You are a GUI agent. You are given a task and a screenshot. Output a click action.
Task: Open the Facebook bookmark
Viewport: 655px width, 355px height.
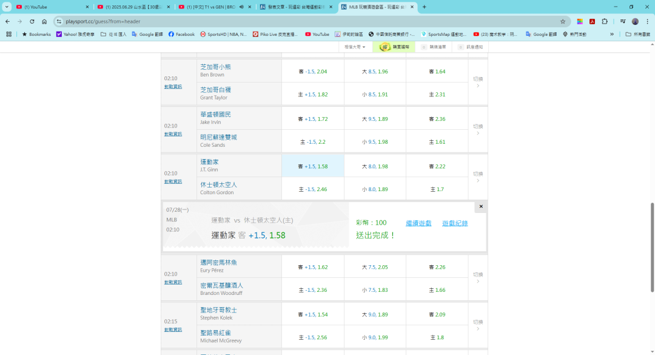click(181, 35)
